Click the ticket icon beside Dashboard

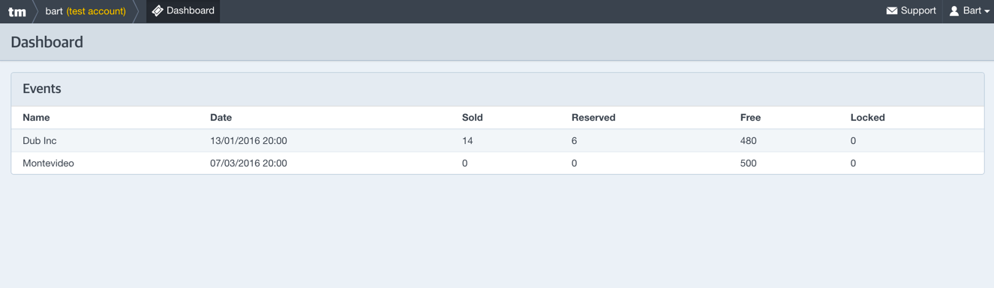point(158,10)
